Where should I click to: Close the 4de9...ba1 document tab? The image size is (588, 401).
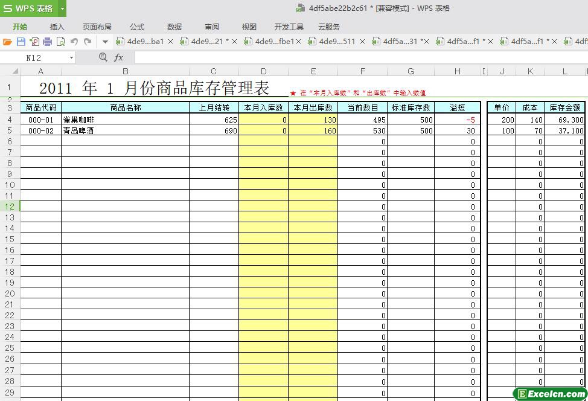[170, 42]
